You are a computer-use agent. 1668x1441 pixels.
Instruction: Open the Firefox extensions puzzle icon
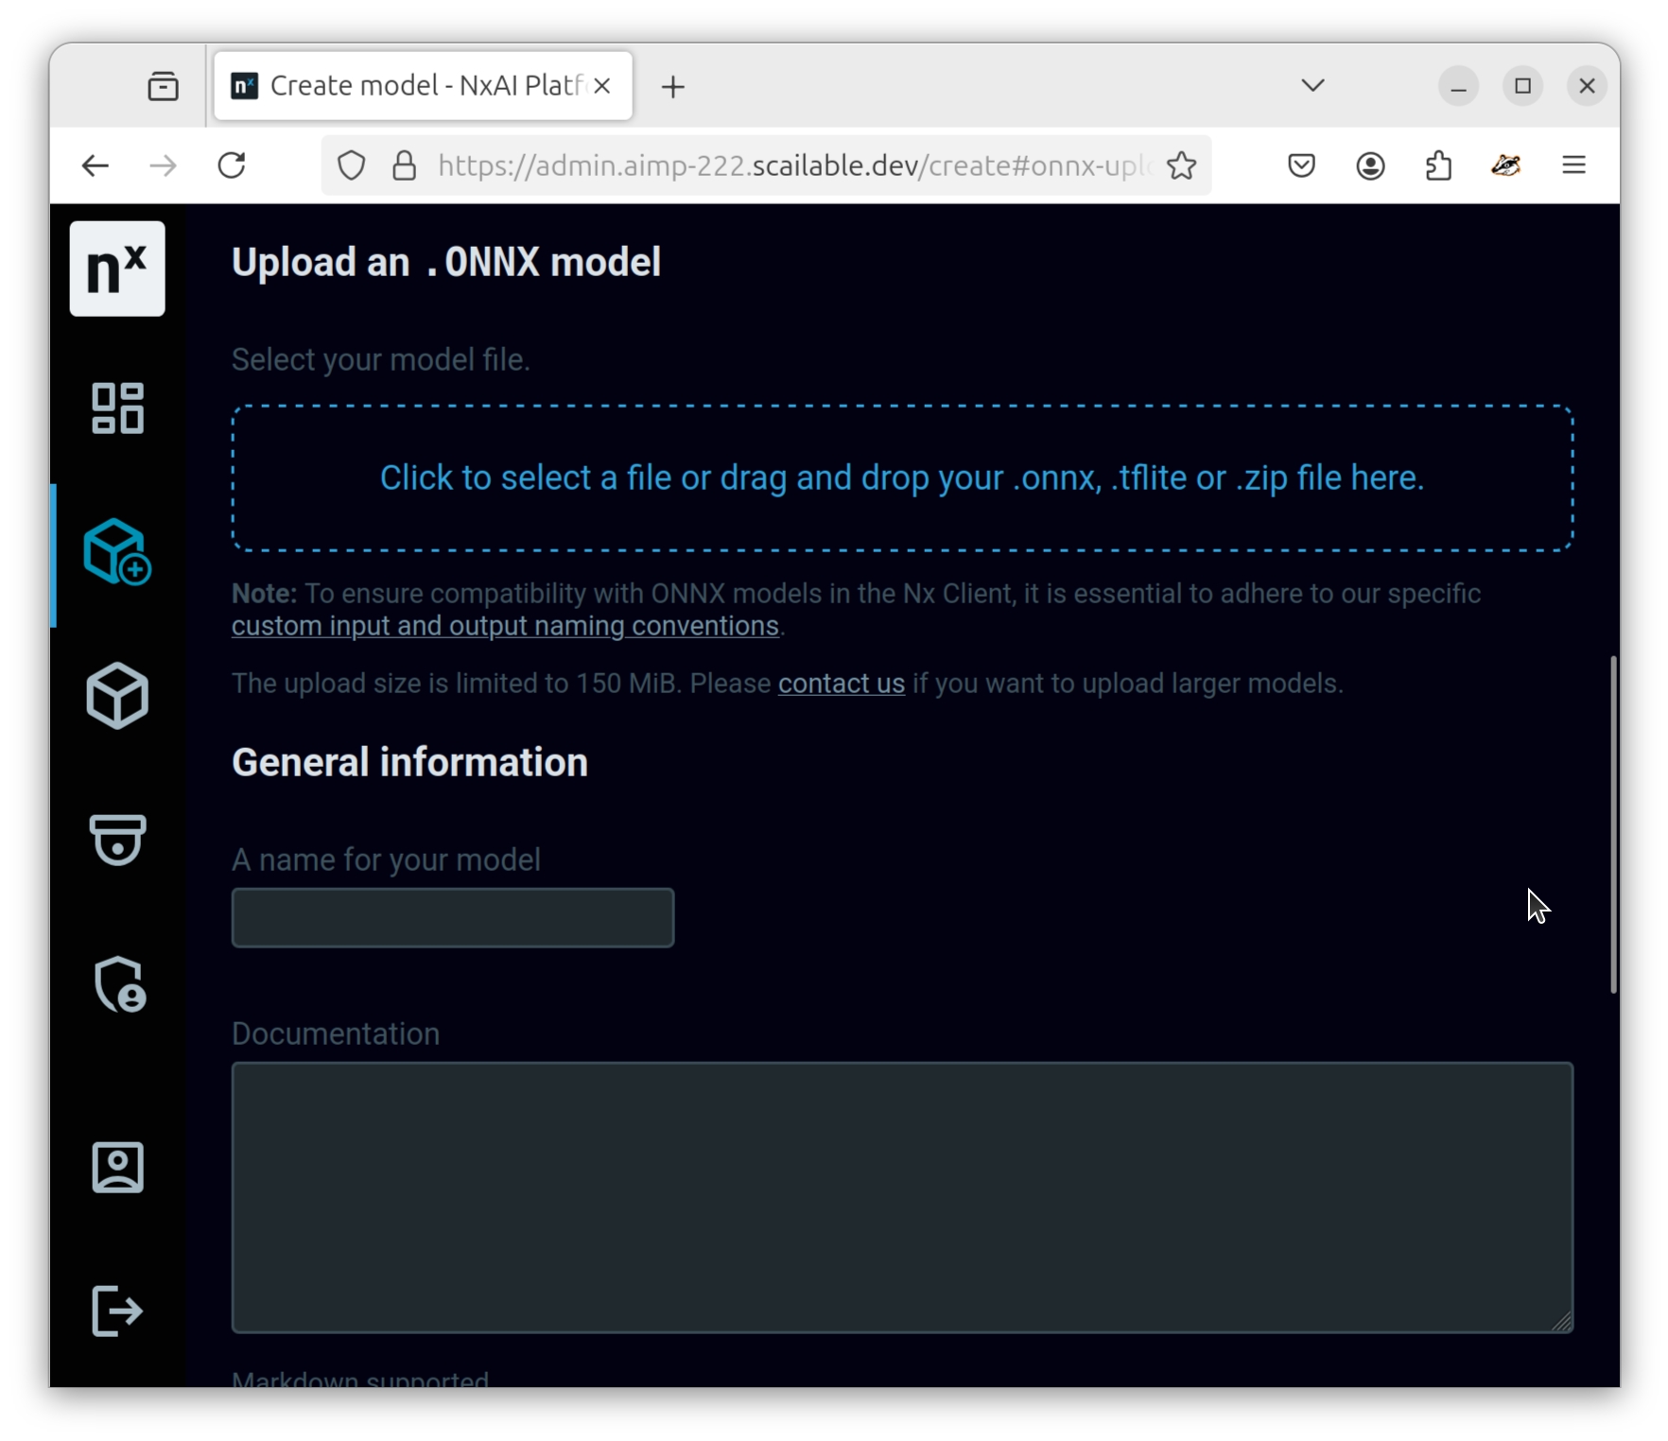click(x=1438, y=166)
